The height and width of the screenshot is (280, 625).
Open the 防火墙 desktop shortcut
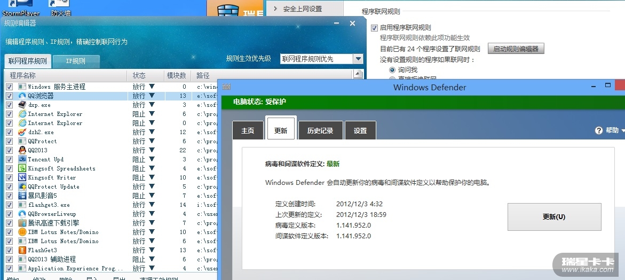(61, 8)
